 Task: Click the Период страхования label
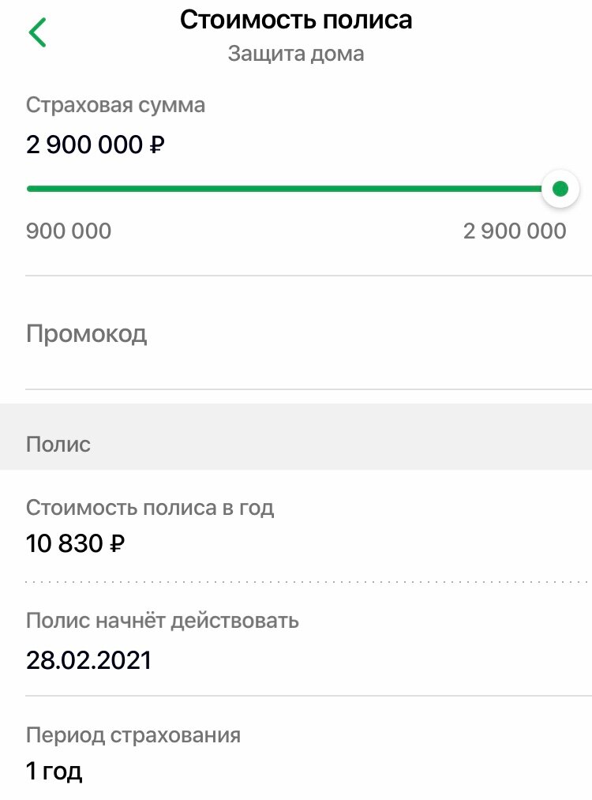pyautogui.click(x=133, y=736)
